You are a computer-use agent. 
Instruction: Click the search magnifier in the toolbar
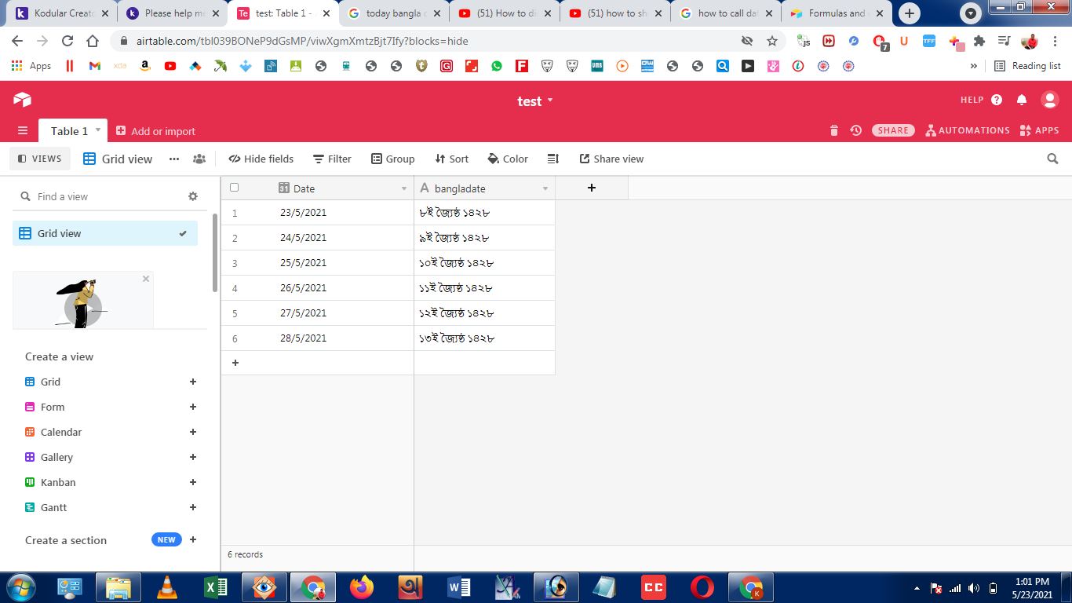(1052, 159)
